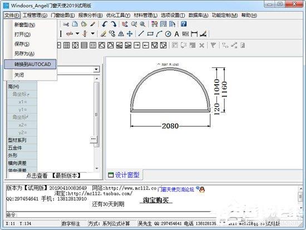Open the combo box dropdown arrow above property list

[x=96, y=69]
